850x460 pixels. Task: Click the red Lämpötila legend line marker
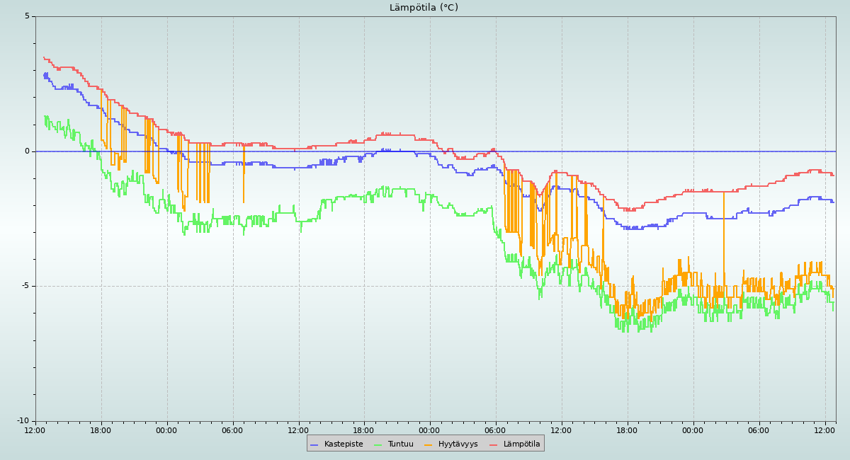[x=494, y=444]
